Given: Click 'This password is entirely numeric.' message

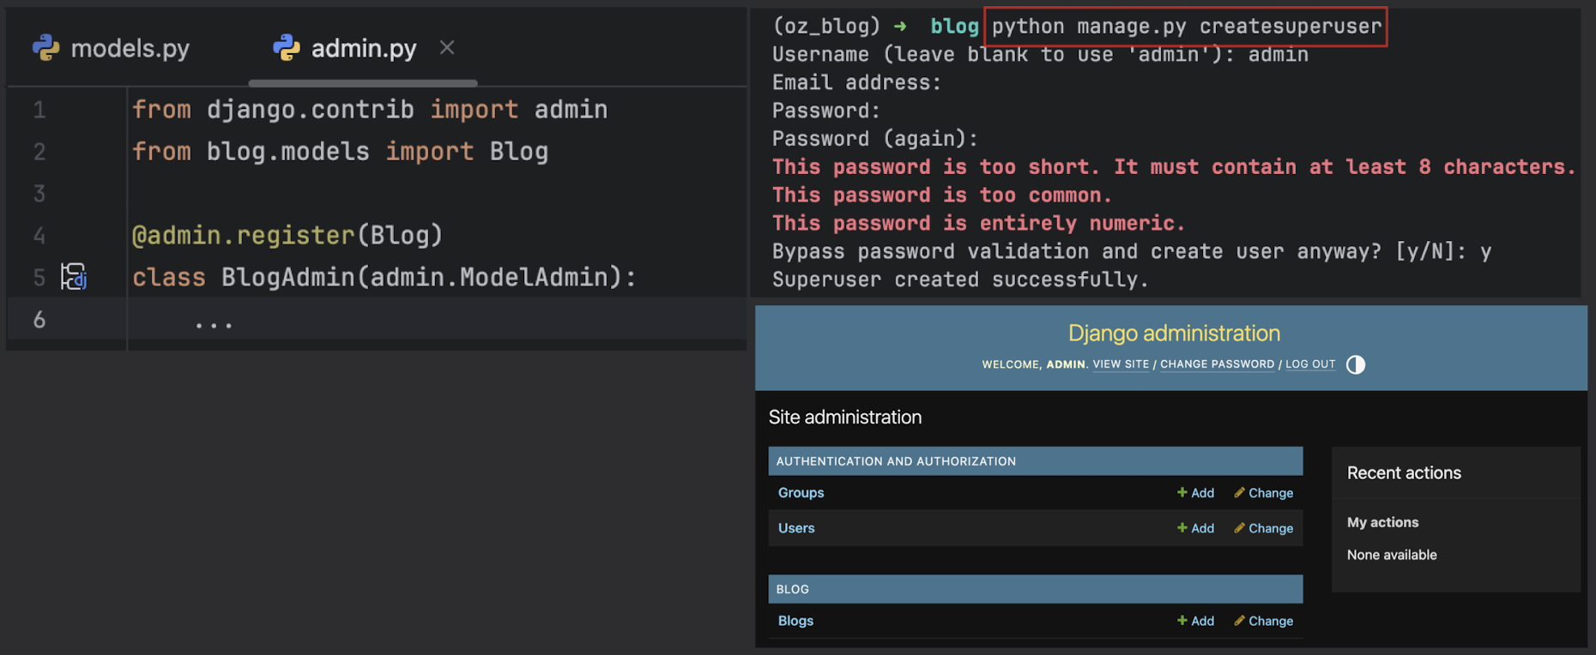Looking at the screenshot, I should [978, 224].
